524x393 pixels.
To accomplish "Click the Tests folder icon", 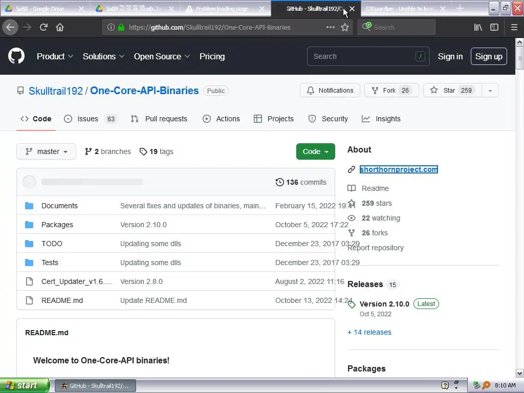I will [29, 263].
